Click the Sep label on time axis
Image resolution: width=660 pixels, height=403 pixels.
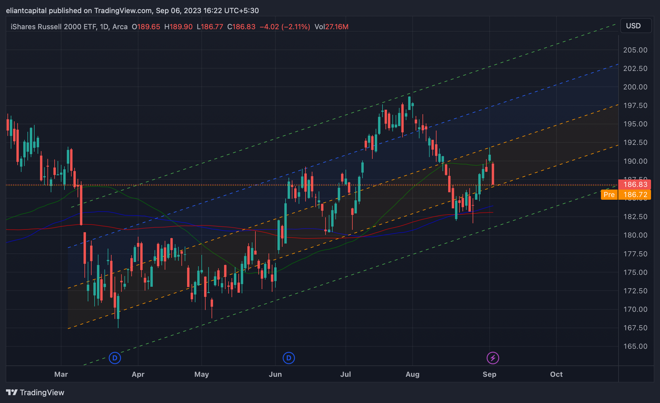pos(489,374)
